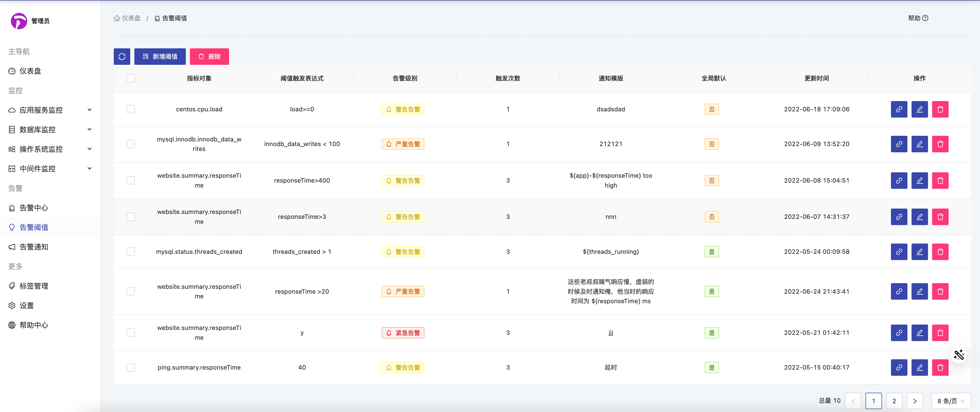Open link icon for innodb_data_writes row
Viewport: 980px width, 412px height.
coord(899,144)
